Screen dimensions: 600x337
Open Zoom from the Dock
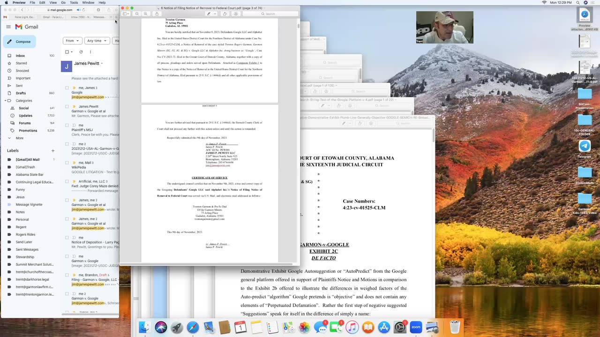(416, 327)
